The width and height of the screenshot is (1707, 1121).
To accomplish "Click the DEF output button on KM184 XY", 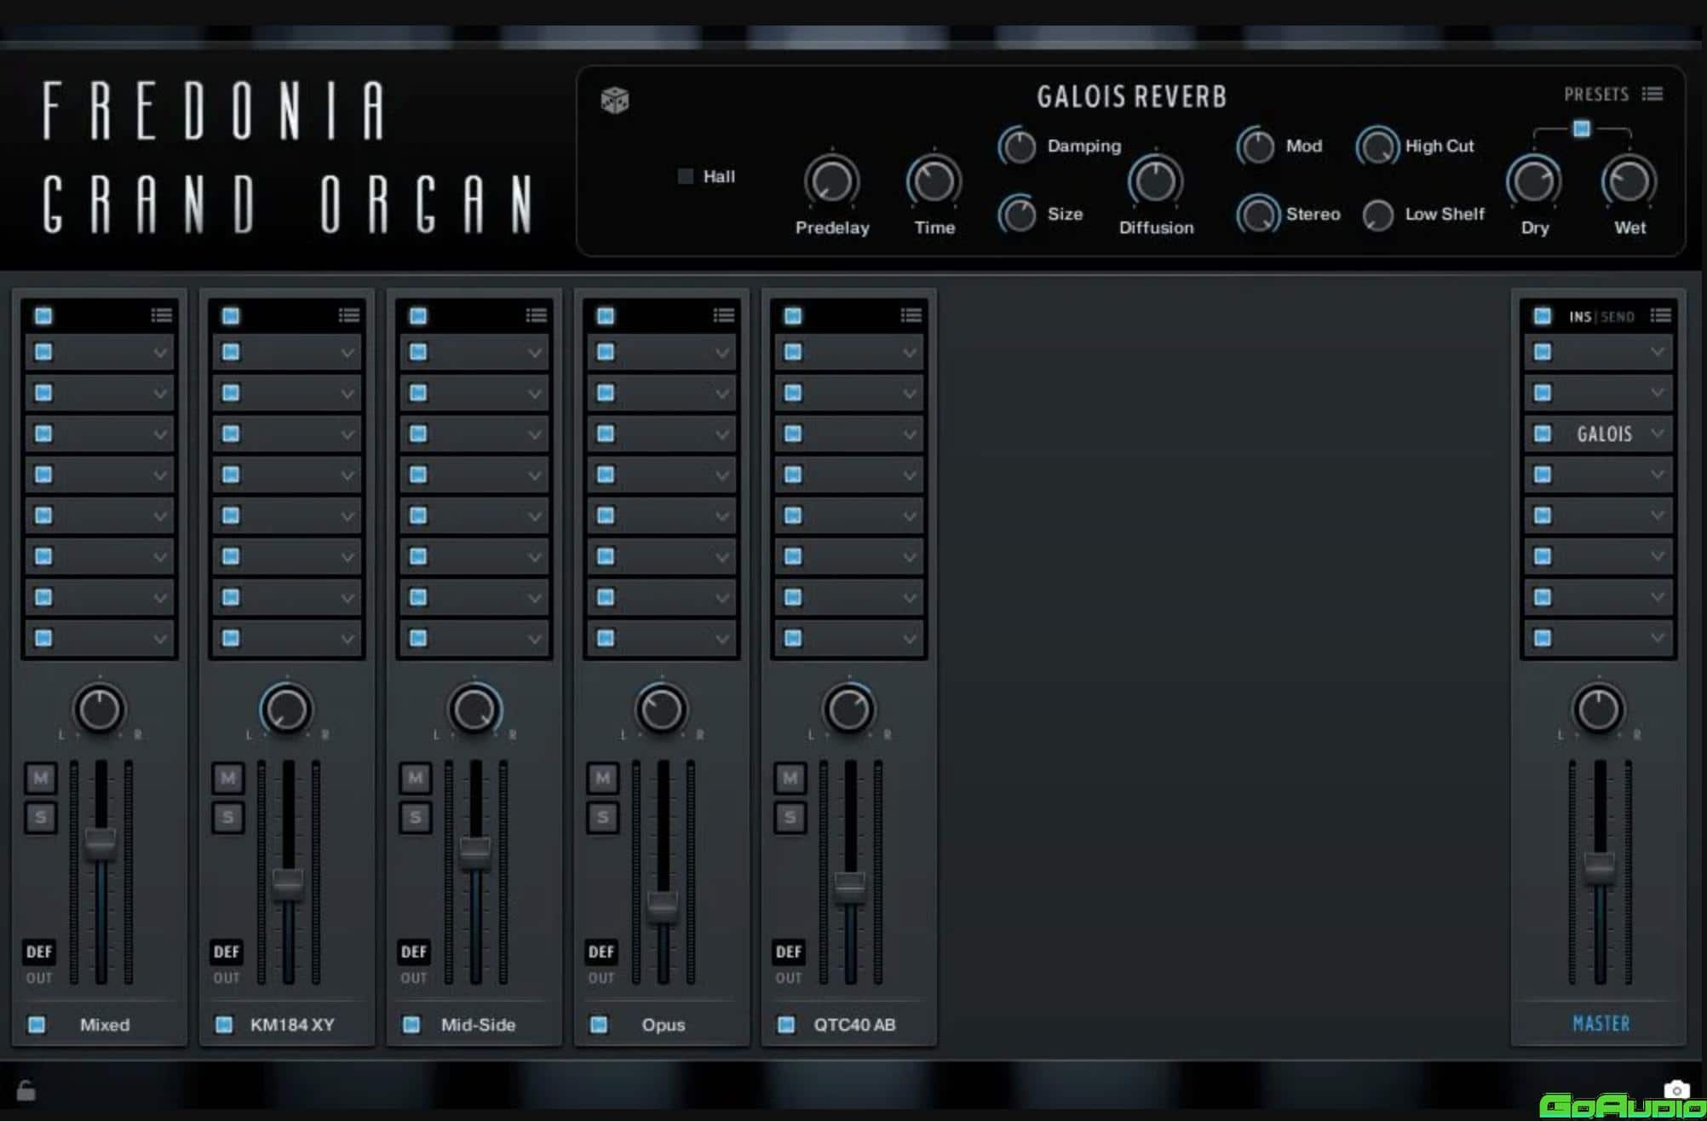I will pyautogui.click(x=227, y=951).
